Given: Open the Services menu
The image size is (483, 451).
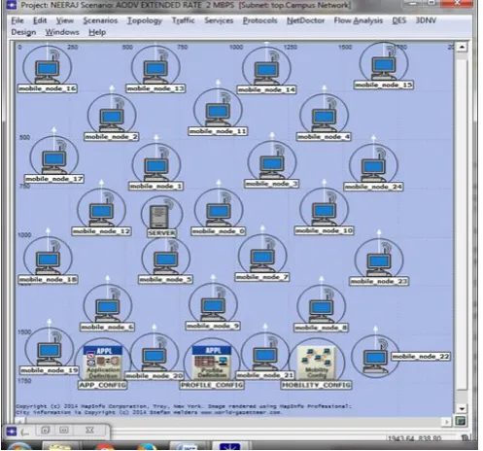Looking at the screenshot, I should (219, 20).
